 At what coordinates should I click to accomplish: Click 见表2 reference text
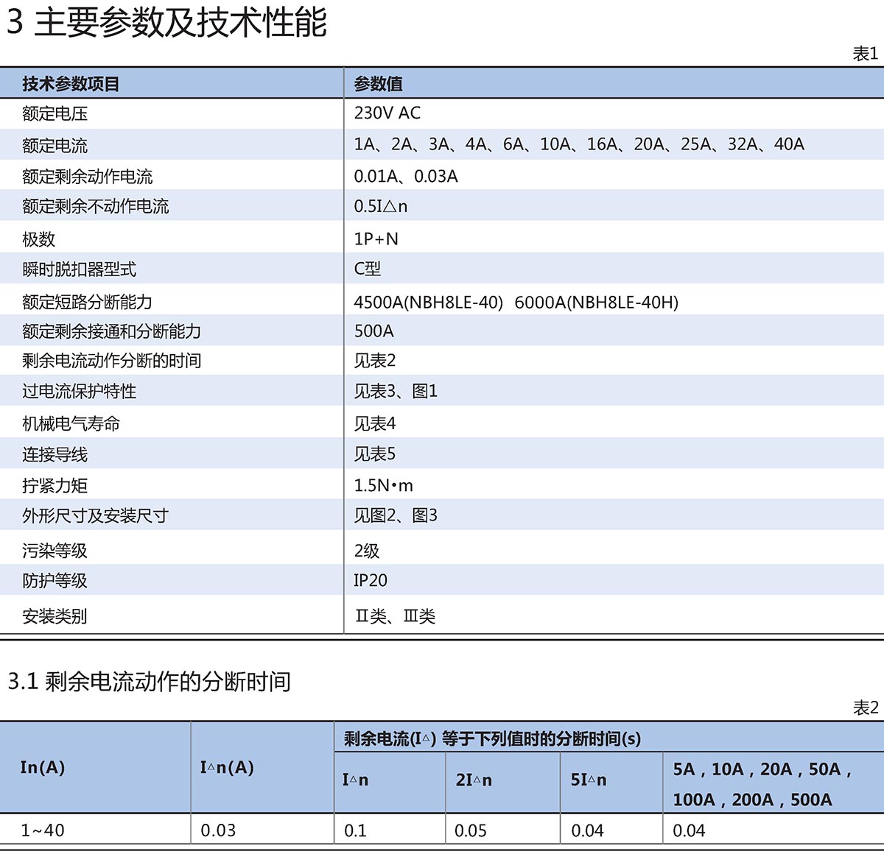coord(374,361)
